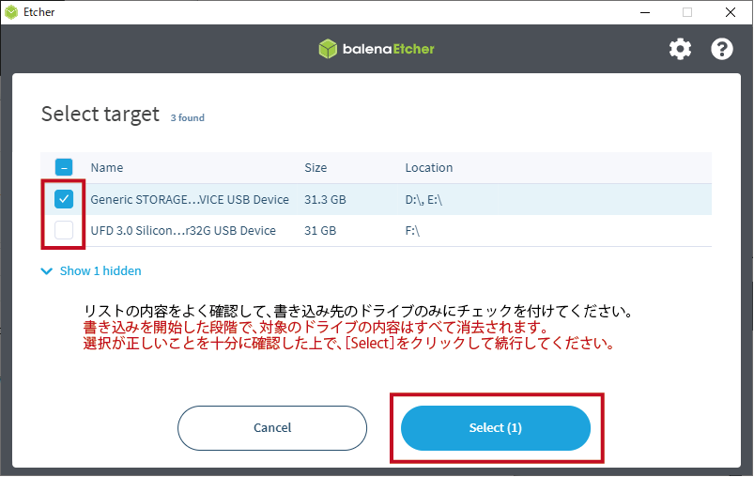Screen dimensions: 754x477
Task: Click the D:\, E:\ location cell
Action: pyautogui.click(x=423, y=200)
